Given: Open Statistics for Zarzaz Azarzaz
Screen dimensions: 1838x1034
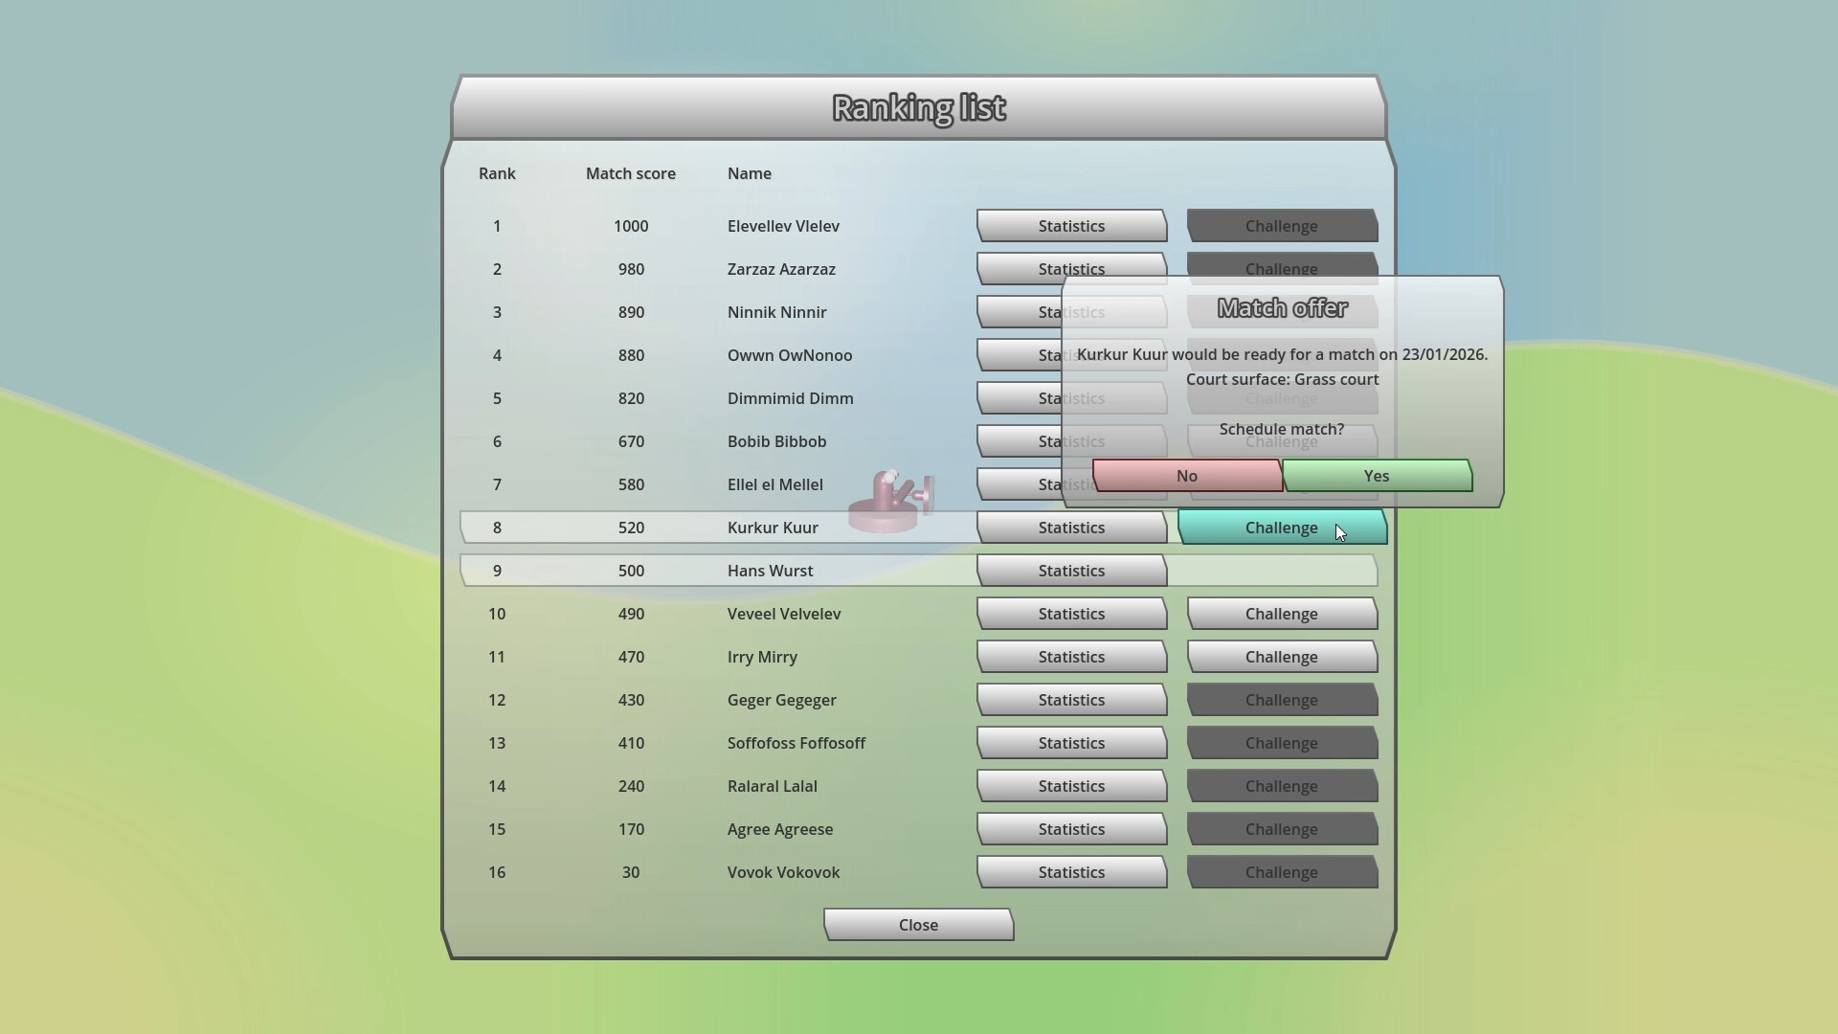Looking at the screenshot, I should coord(1070,269).
